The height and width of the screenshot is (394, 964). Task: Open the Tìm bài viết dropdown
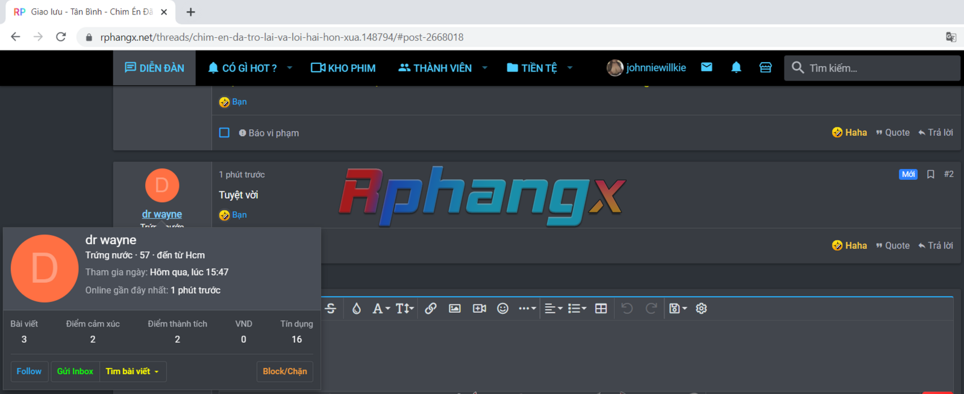133,371
